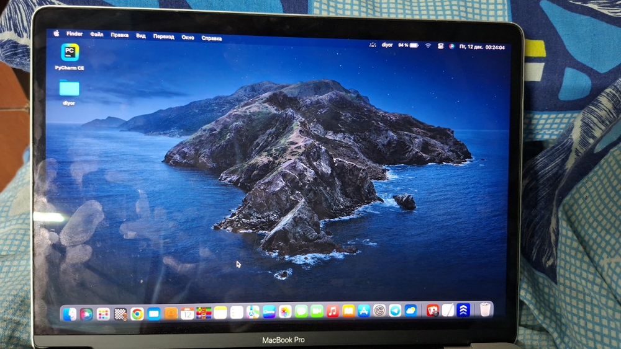The height and width of the screenshot is (349, 621).
Task: Open the App Store in Dock
Action: [364, 311]
